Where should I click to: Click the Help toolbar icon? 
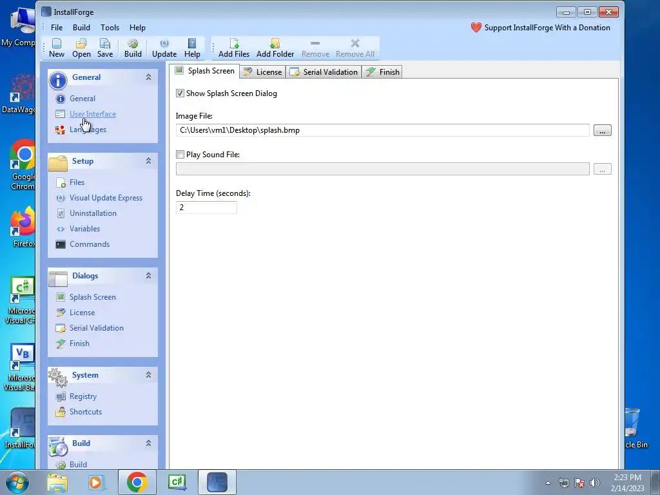(x=192, y=48)
